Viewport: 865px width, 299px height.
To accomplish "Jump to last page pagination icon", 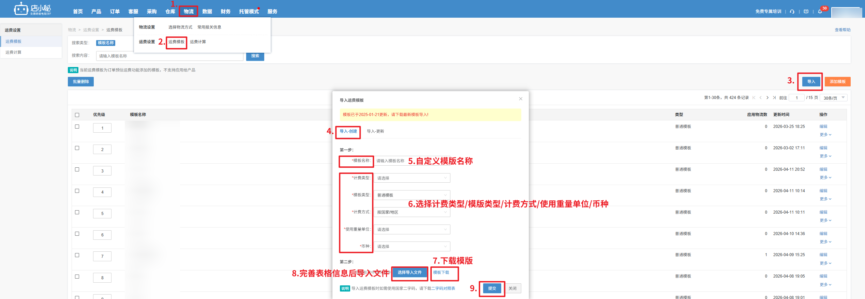I will (x=774, y=98).
